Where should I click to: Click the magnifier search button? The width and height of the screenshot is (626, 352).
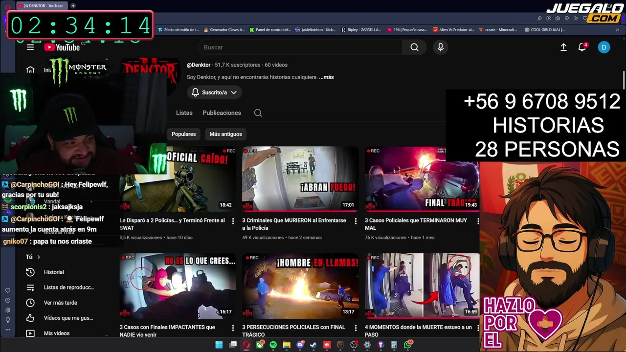point(414,47)
